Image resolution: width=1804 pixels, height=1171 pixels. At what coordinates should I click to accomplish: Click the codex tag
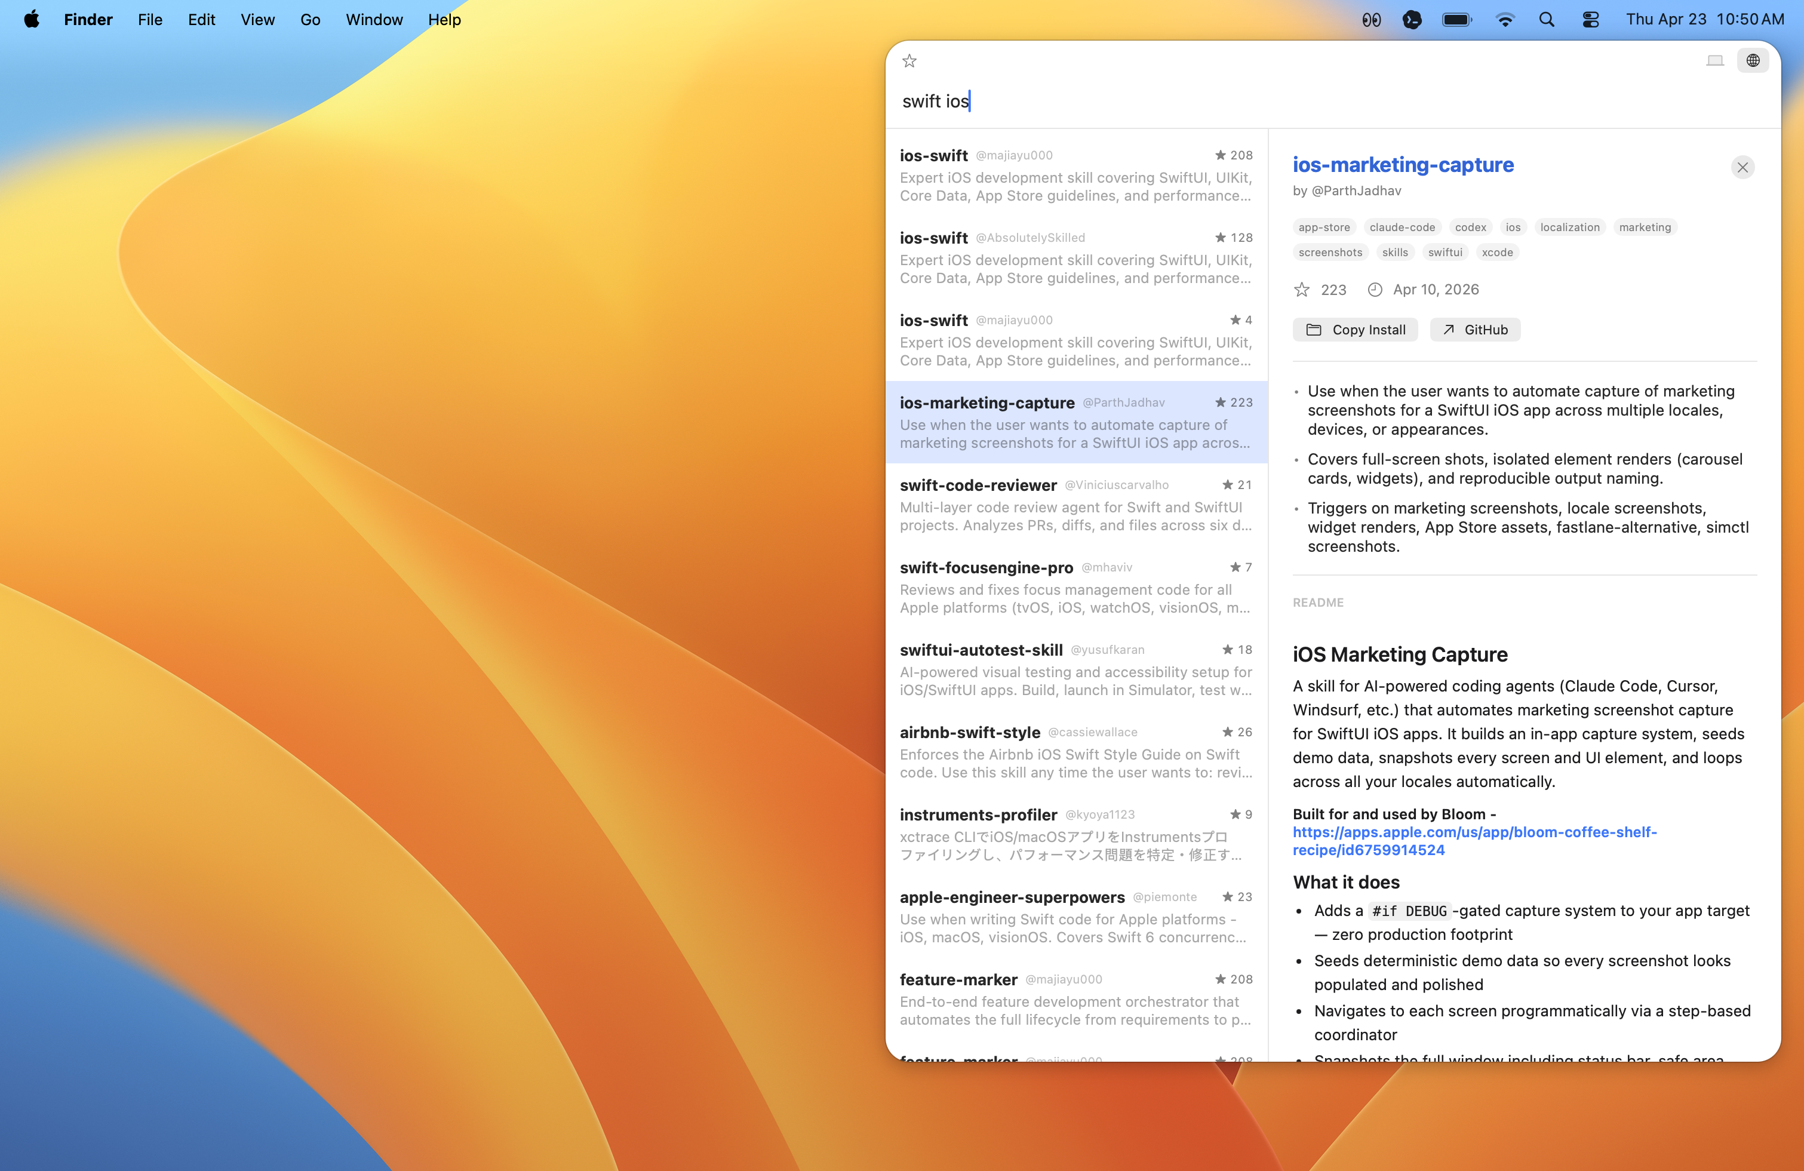(x=1470, y=228)
